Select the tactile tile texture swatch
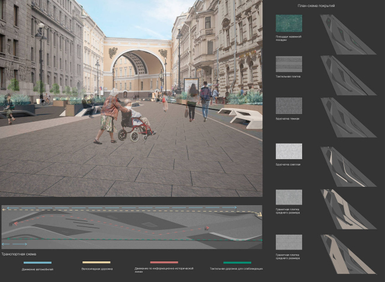Image resolution: width=385 pixels, height=282 pixels. (288, 64)
